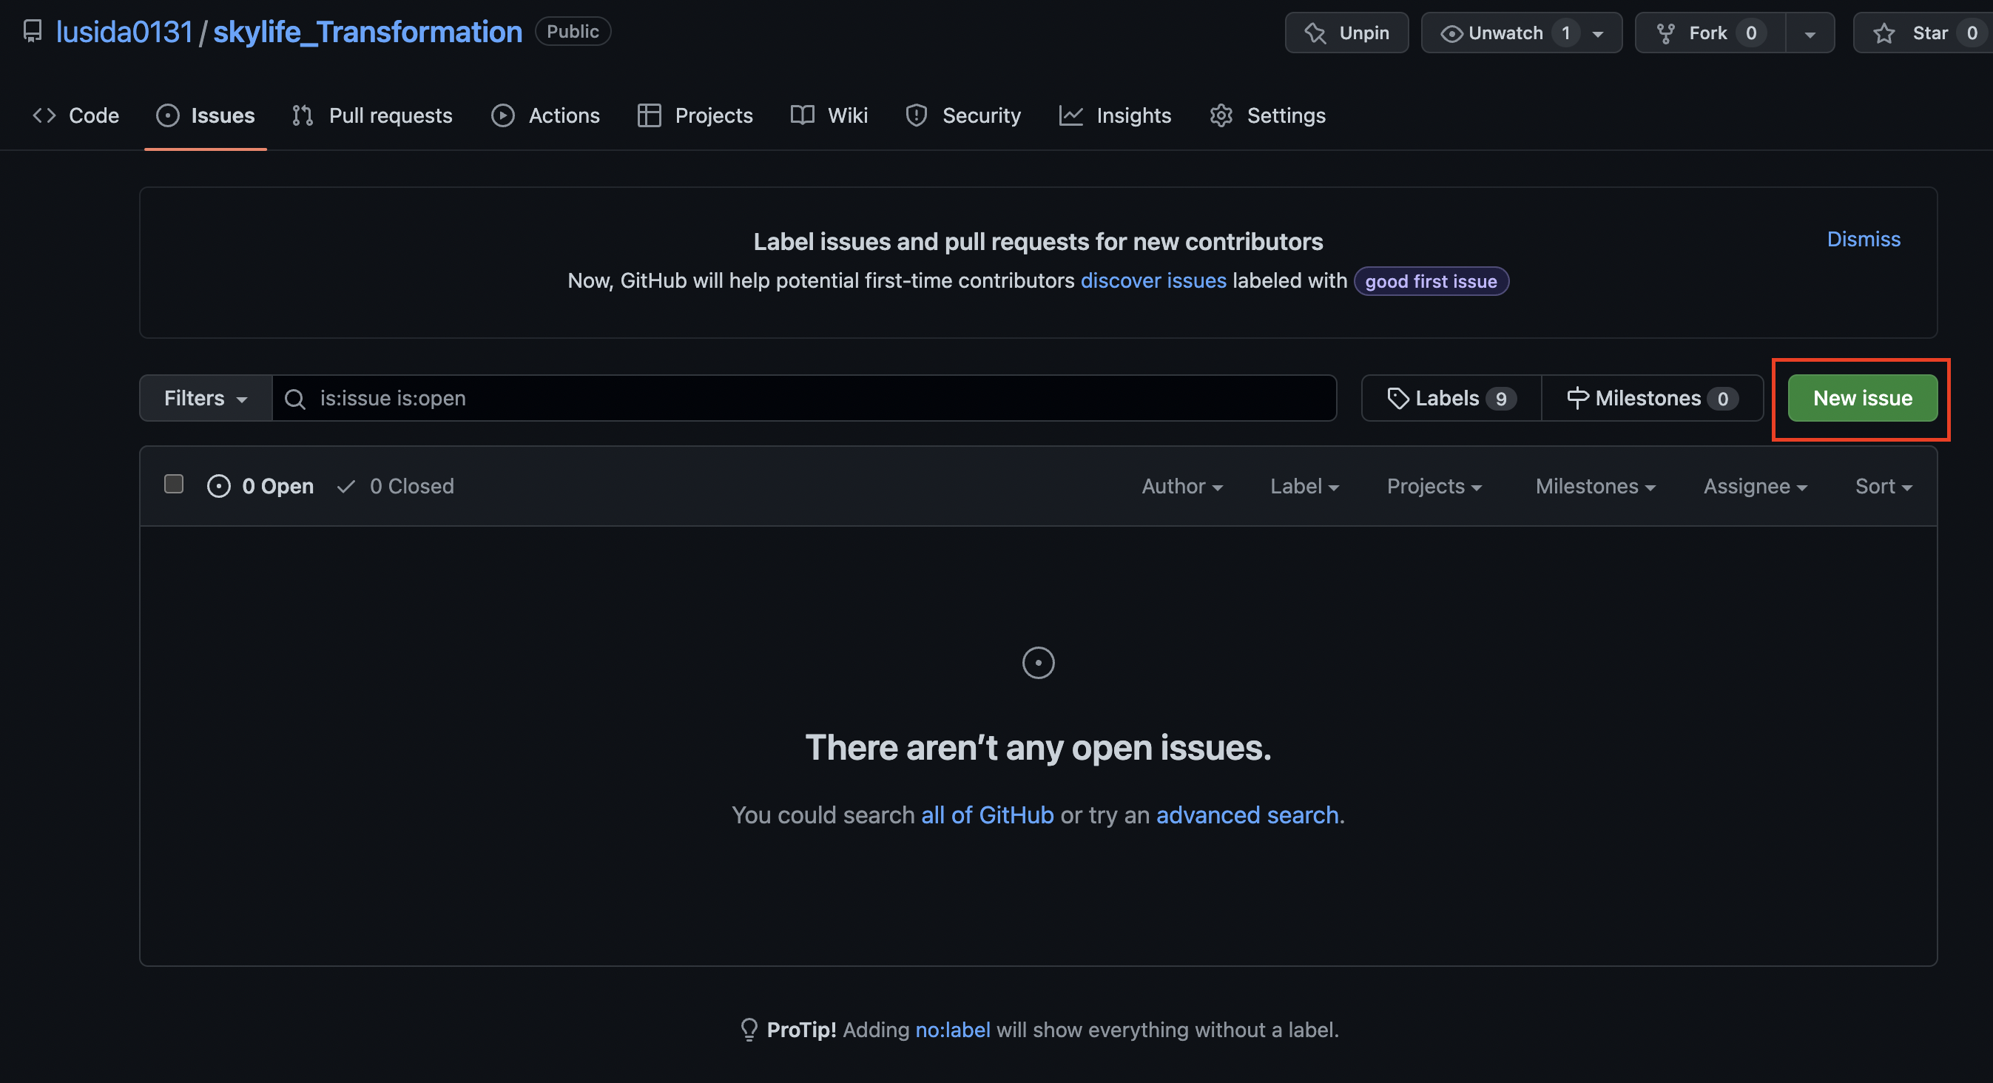Go to the Insights tab
The image size is (1993, 1083).
click(1115, 115)
